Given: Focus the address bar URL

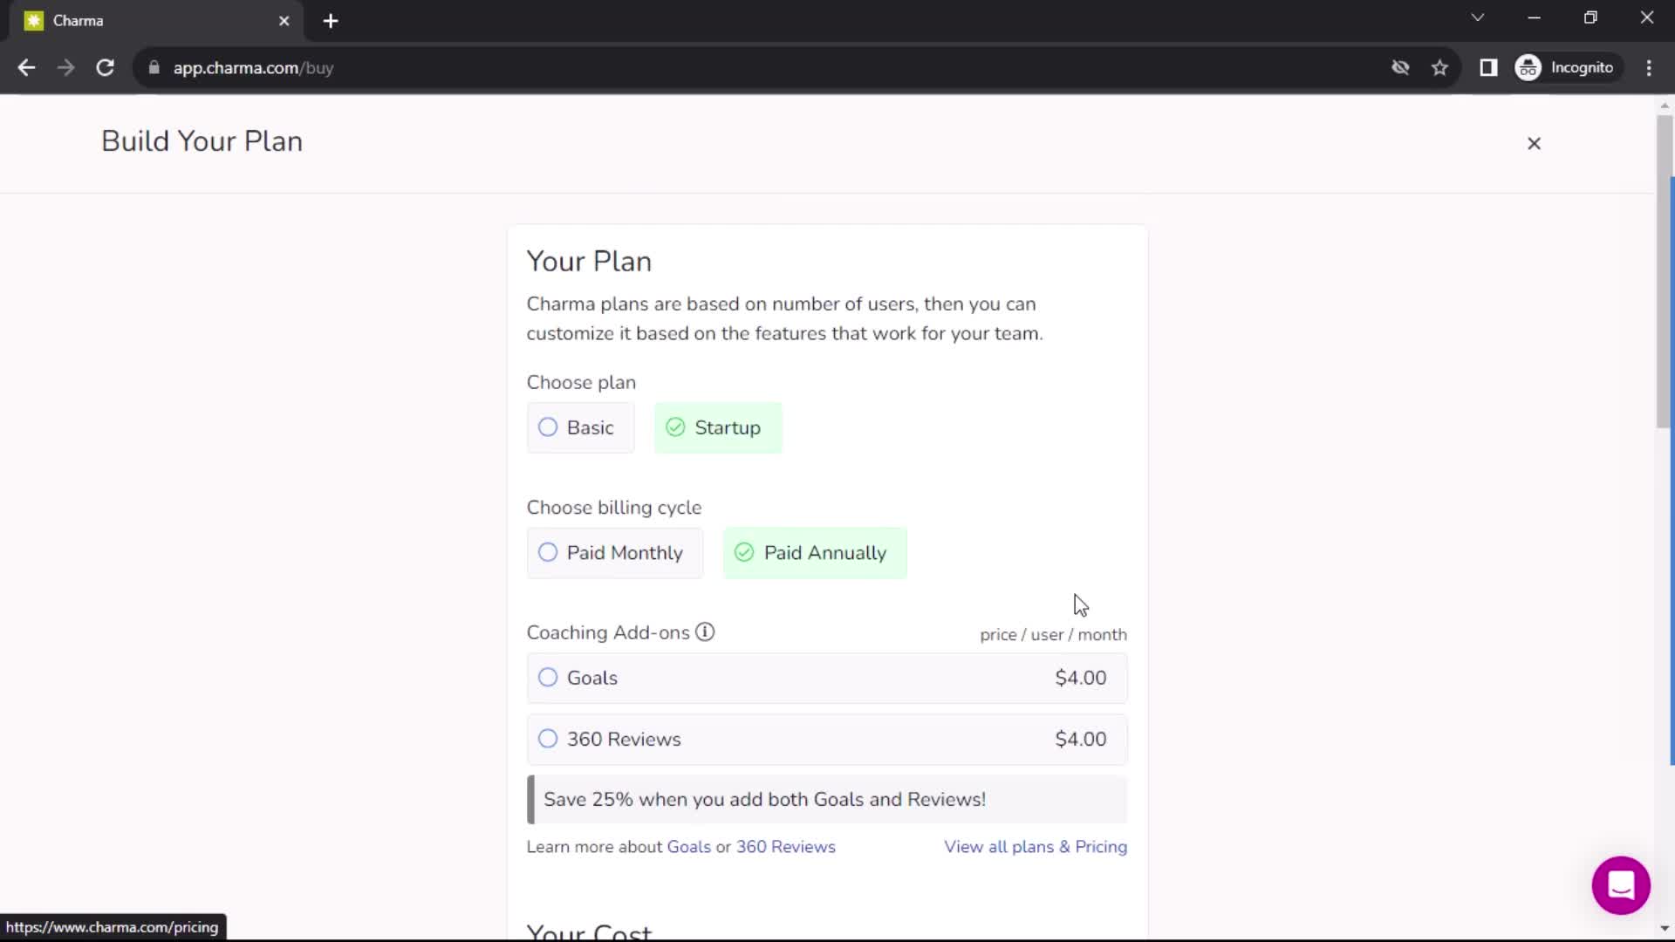Looking at the screenshot, I should 253,68.
